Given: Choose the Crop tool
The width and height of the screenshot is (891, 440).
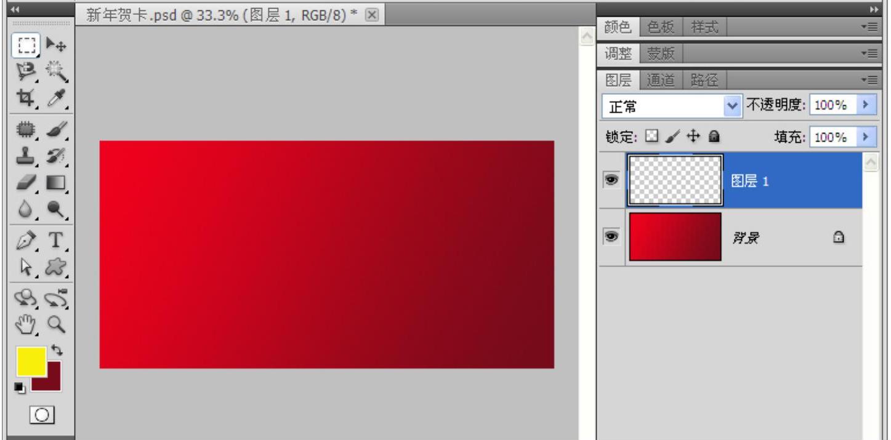Looking at the screenshot, I should [x=26, y=98].
